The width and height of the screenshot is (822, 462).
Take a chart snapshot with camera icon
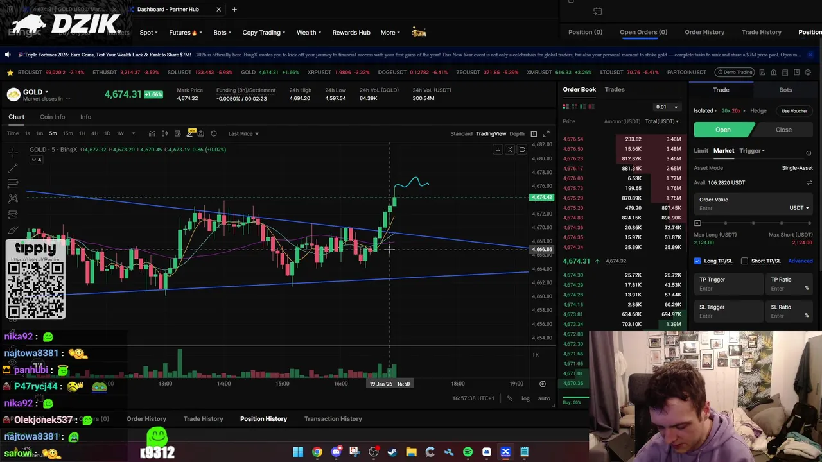[201, 133]
